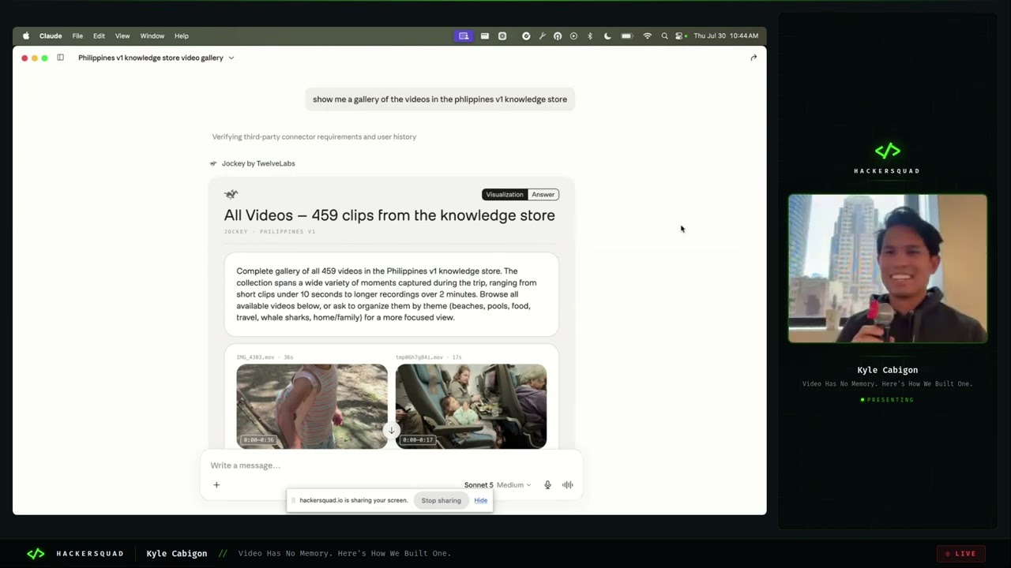Click the Jockey by TwelveLabs connector label

[258, 163]
